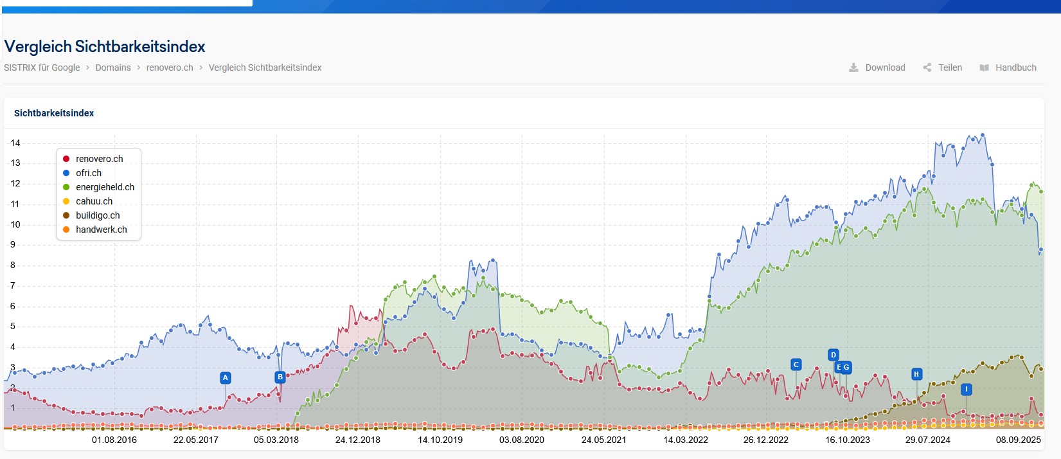Click the Download text button
The height and width of the screenshot is (459, 1061).
(x=885, y=67)
